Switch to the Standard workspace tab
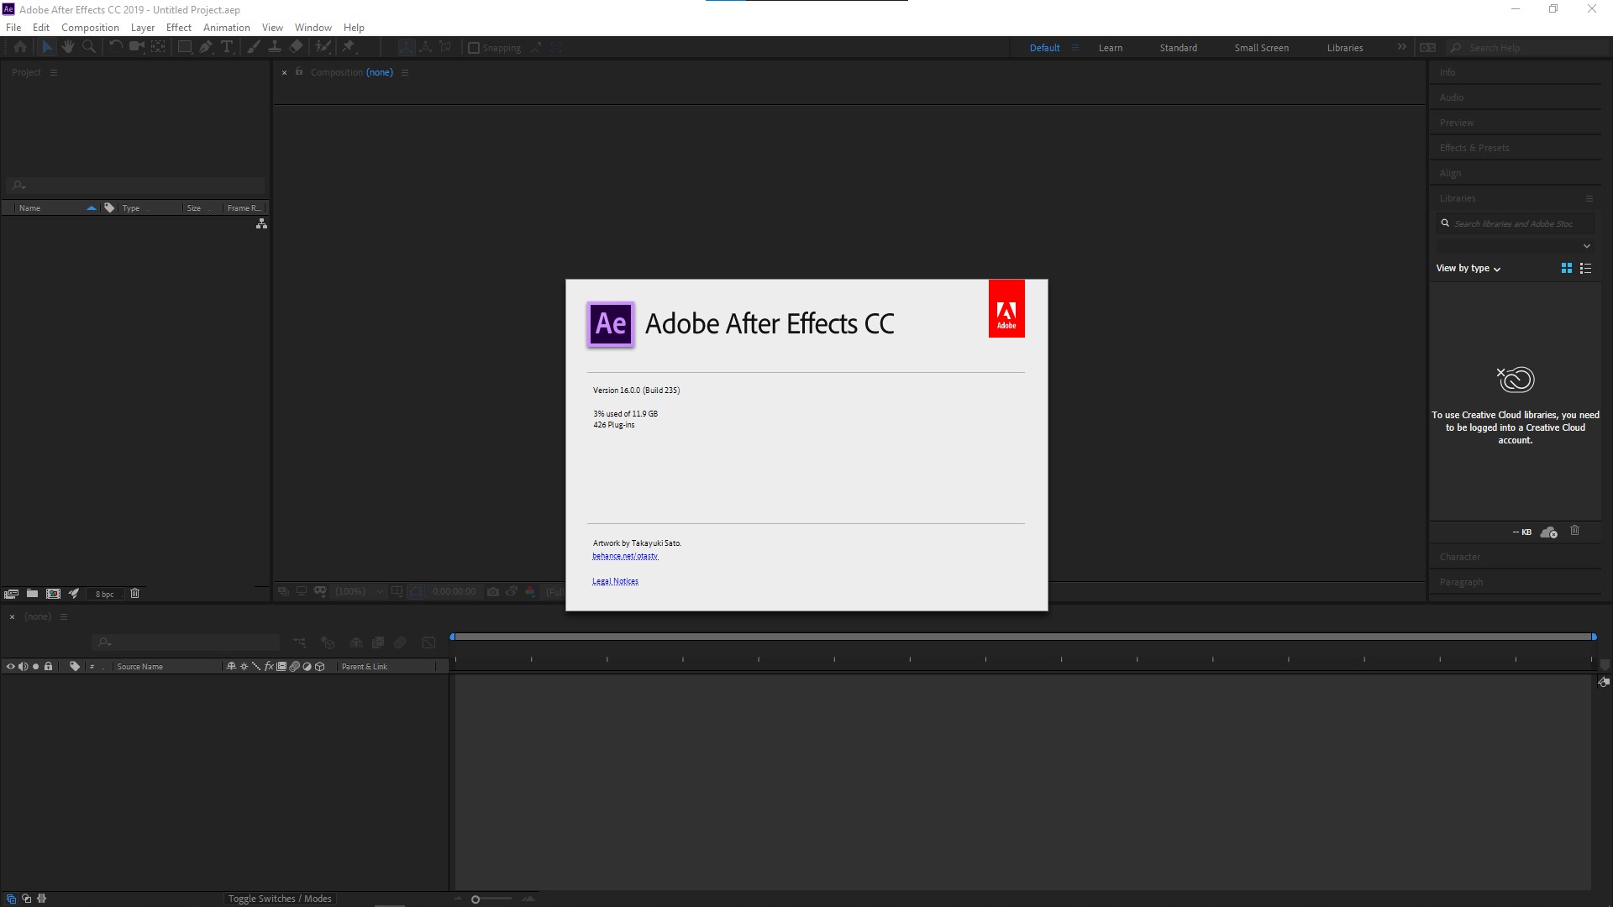This screenshot has height=907, width=1613. click(1178, 48)
